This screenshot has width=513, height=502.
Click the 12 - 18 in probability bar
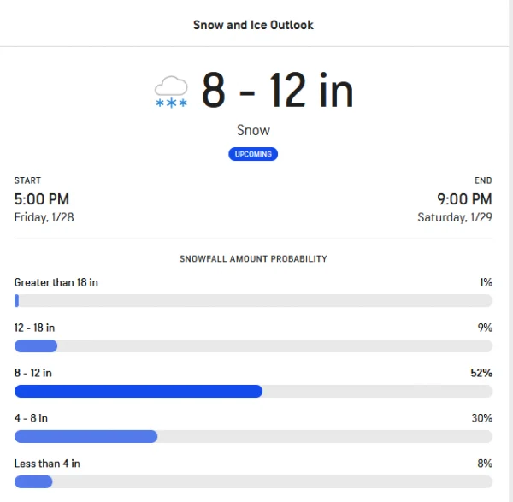pos(254,345)
